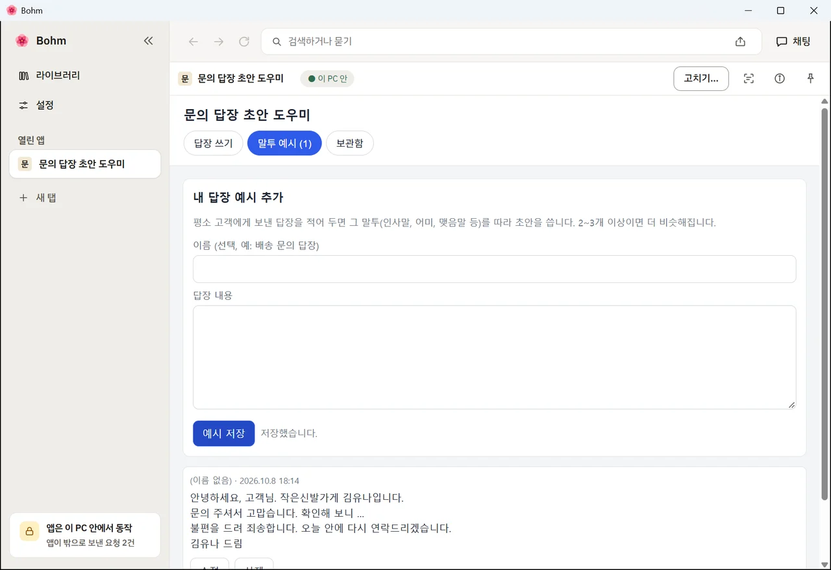Collapse the sidebar with the double-chevron icon
This screenshot has width=831, height=570.
[148, 41]
